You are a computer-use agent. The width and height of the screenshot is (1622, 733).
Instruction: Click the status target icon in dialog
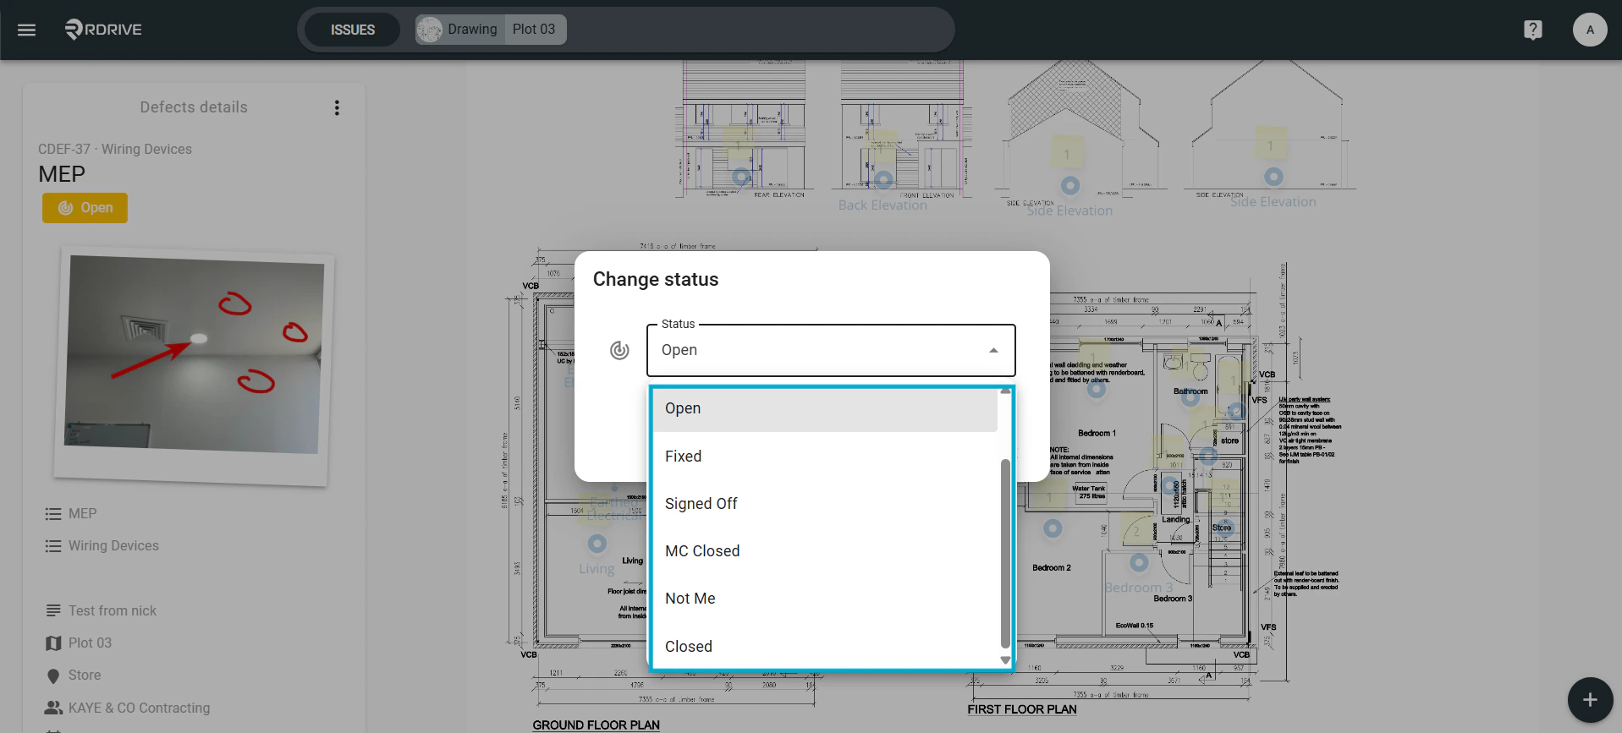pyautogui.click(x=619, y=350)
